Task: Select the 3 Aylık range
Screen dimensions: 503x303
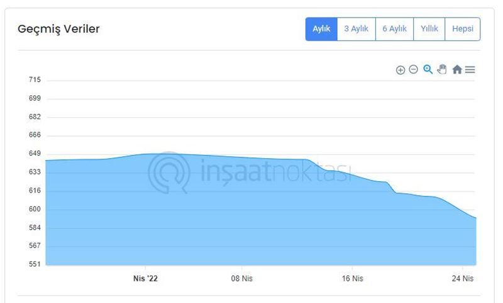Action: click(356, 29)
